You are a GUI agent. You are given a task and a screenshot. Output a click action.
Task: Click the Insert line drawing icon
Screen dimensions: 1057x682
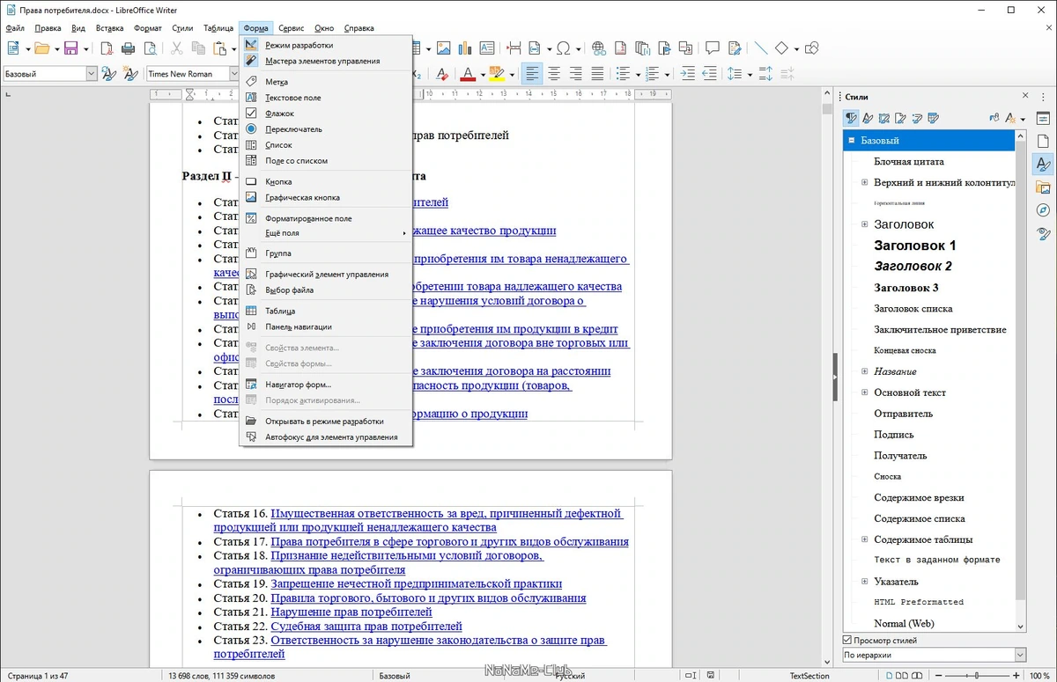coord(759,48)
